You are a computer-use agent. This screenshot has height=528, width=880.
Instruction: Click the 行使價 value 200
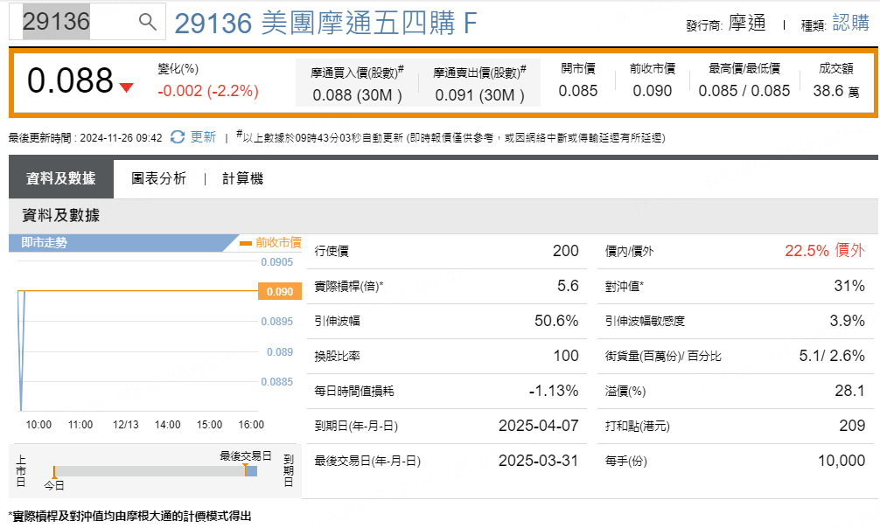(566, 251)
